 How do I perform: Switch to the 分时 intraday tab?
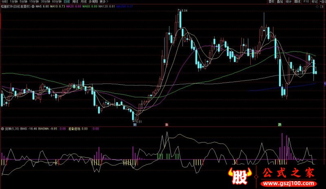4,2
